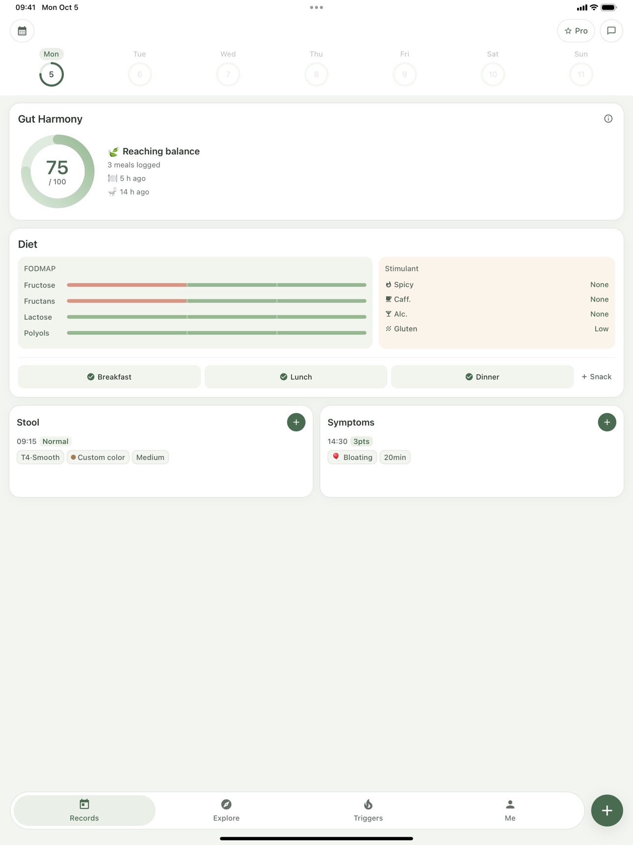
Task: Tap the last meal plate icon
Action: (x=112, y=178)
